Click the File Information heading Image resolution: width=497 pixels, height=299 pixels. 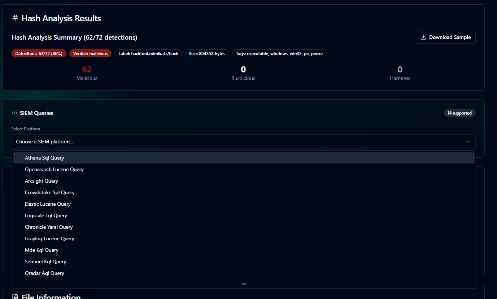click(x=51, y=296)
